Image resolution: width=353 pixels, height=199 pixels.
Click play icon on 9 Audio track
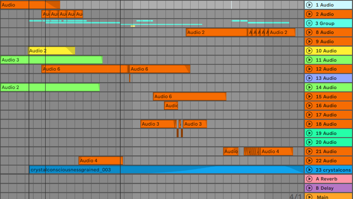coord(309,42)
